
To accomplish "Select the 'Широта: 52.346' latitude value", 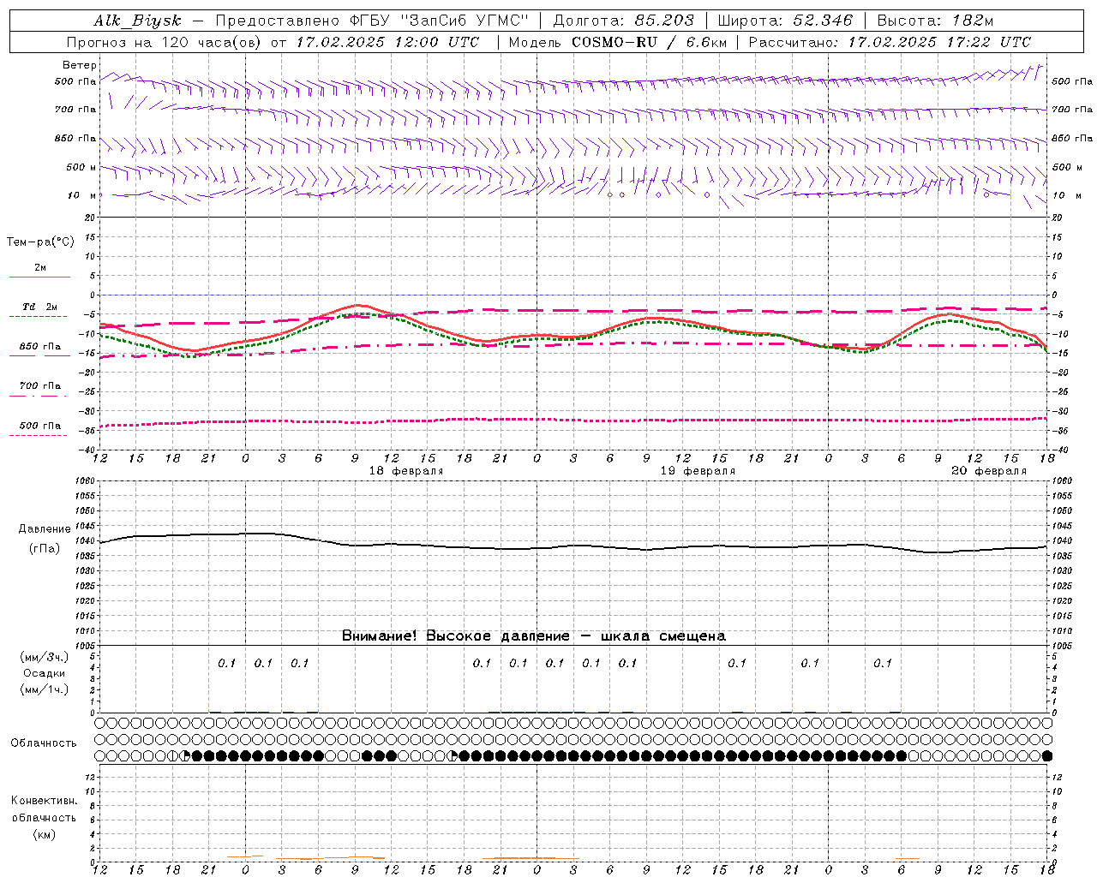I will [785, 21].
